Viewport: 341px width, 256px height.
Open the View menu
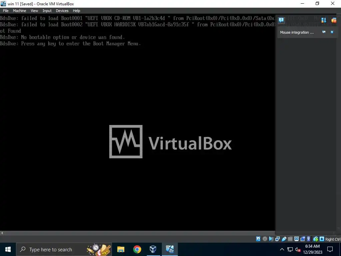pos(34,11)
